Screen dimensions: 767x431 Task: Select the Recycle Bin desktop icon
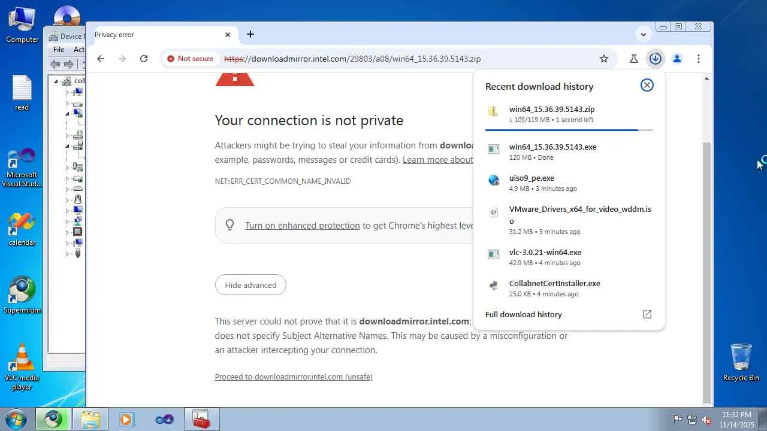(741, 362)
